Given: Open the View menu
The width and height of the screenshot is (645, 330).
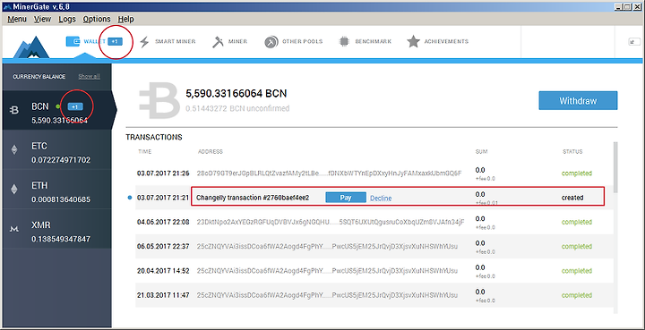Looking at the screenshot, I should click(42, 19).
